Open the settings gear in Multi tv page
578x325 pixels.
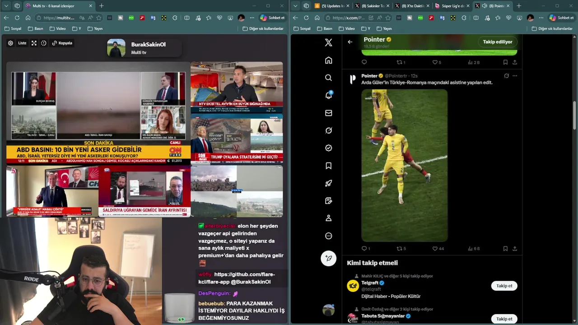[x=10, y=43]
